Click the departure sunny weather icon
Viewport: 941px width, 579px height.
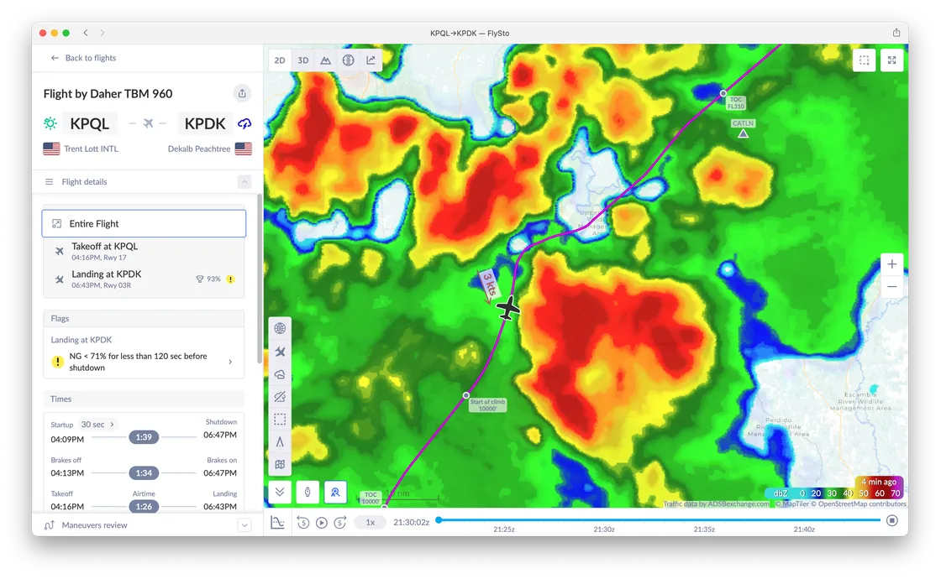[50, 123]
